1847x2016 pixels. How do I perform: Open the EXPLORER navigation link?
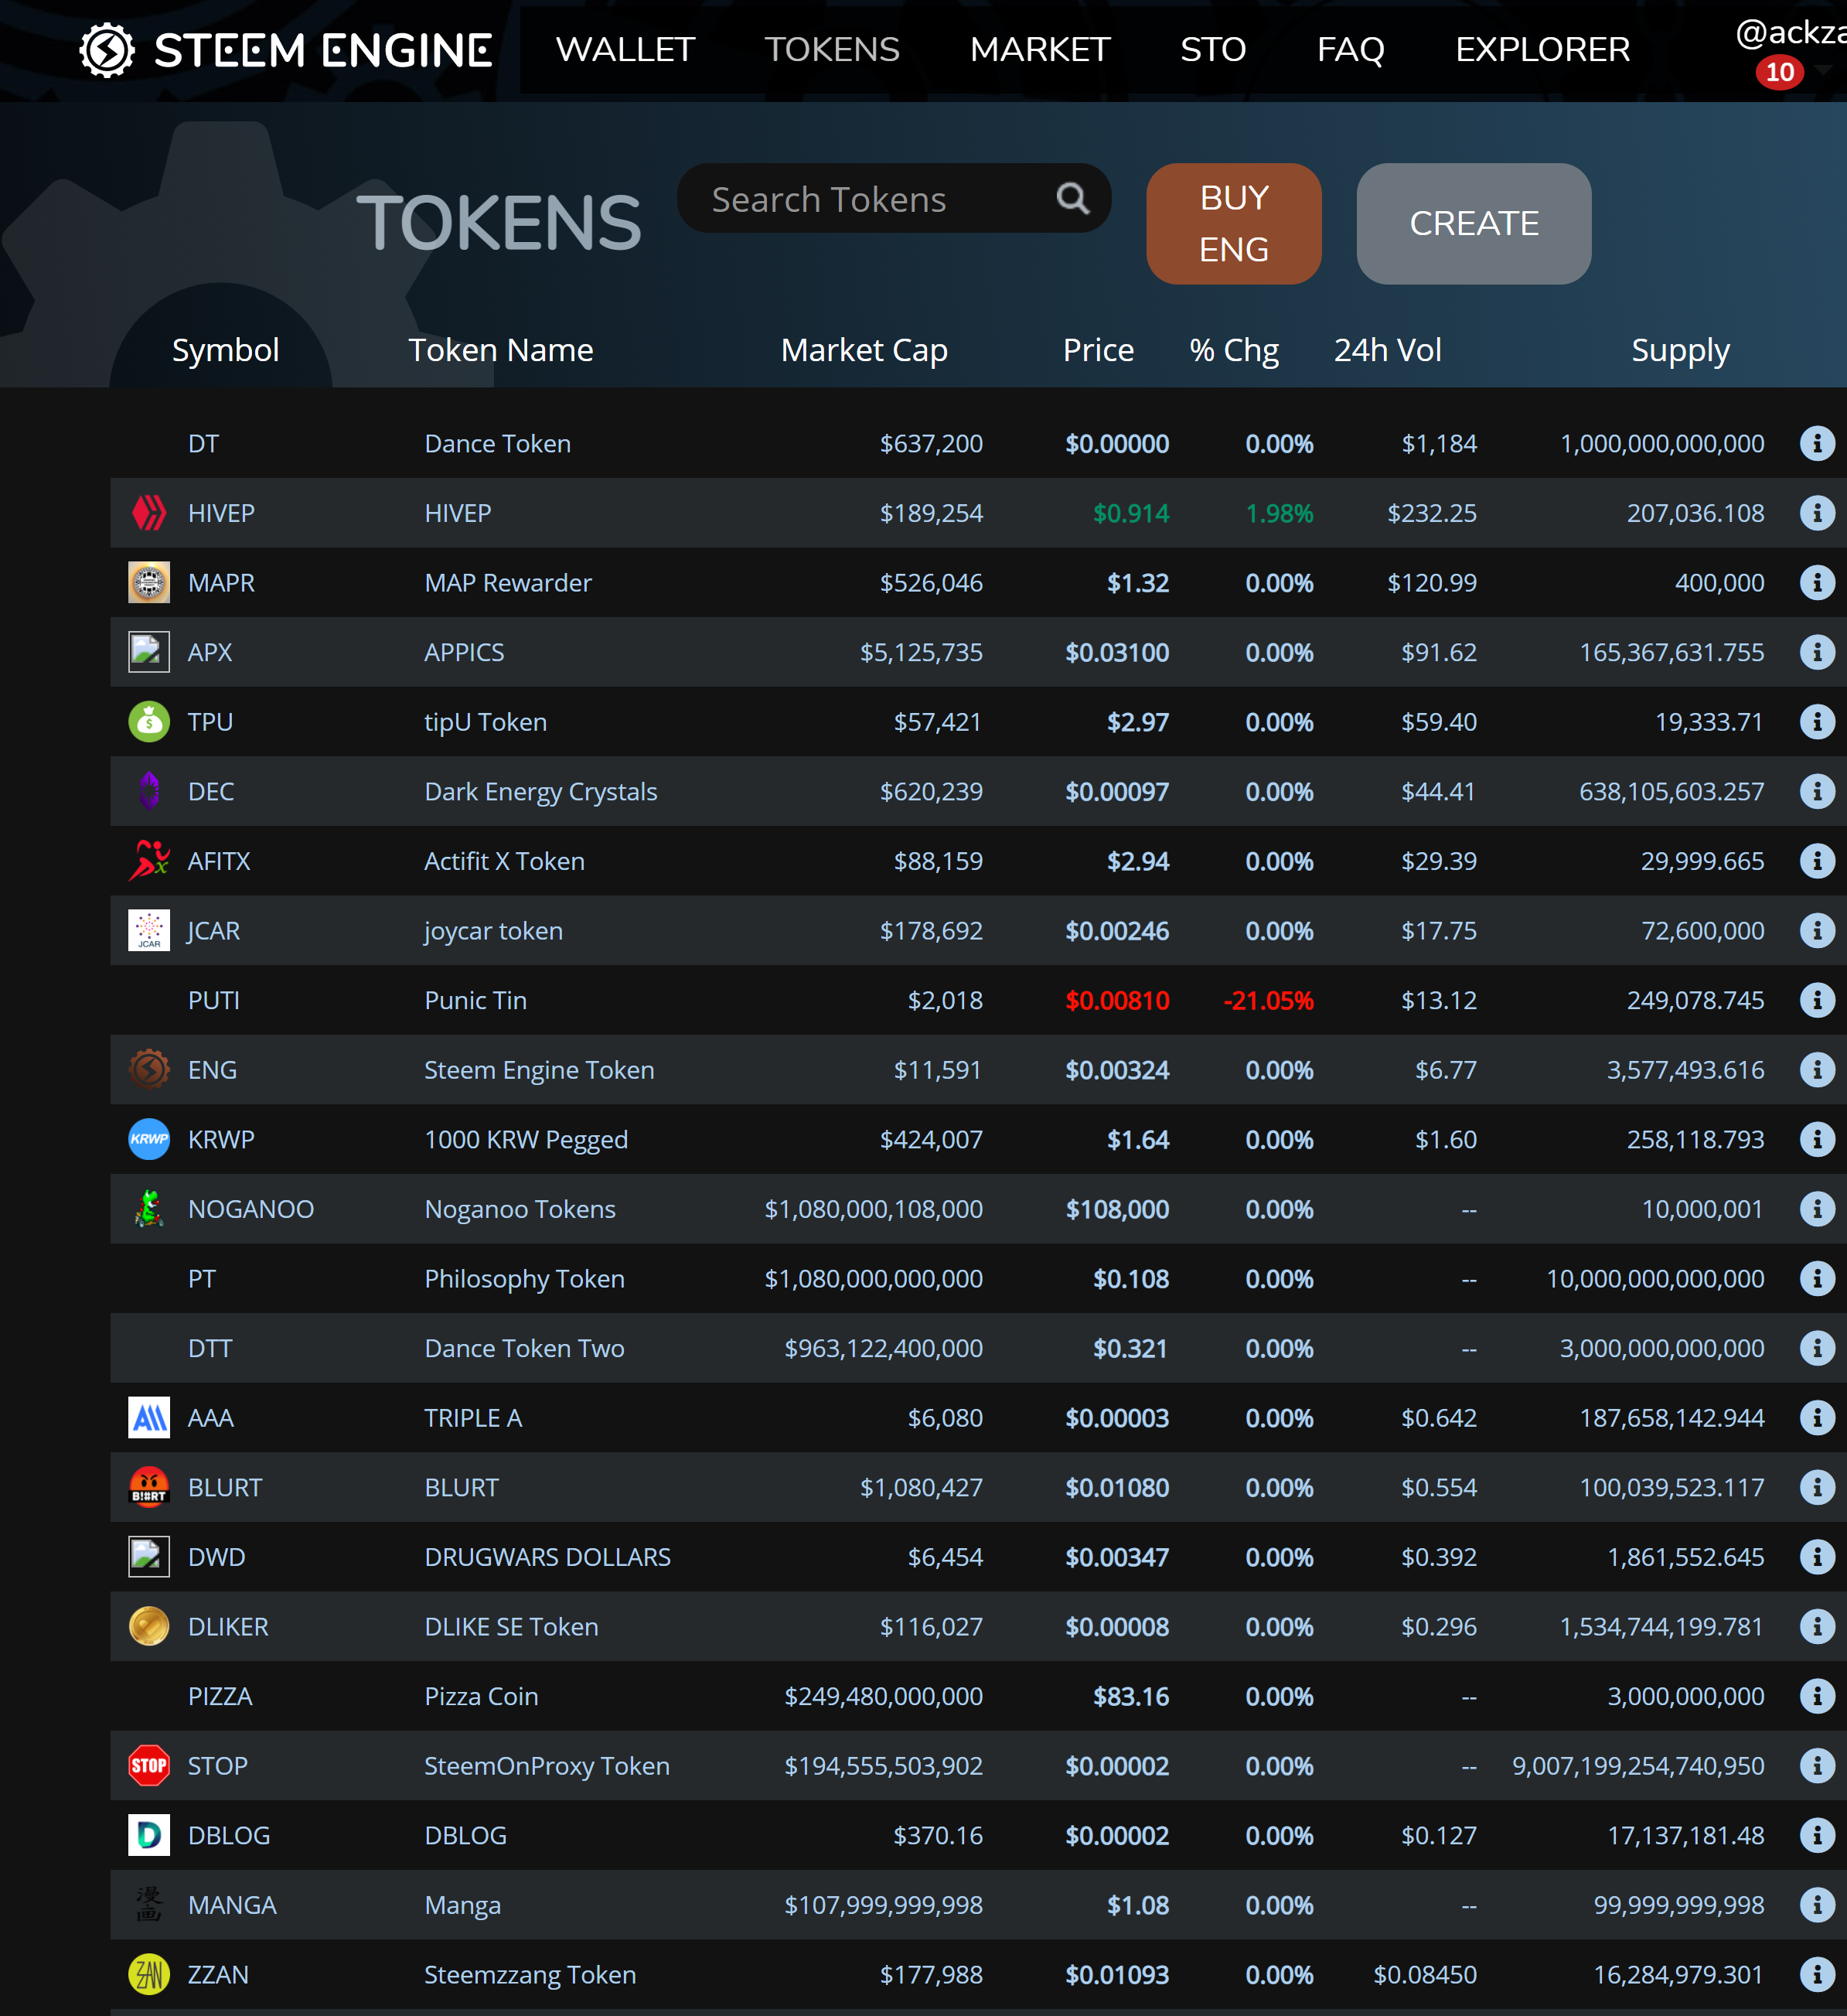click(1542, 50)
